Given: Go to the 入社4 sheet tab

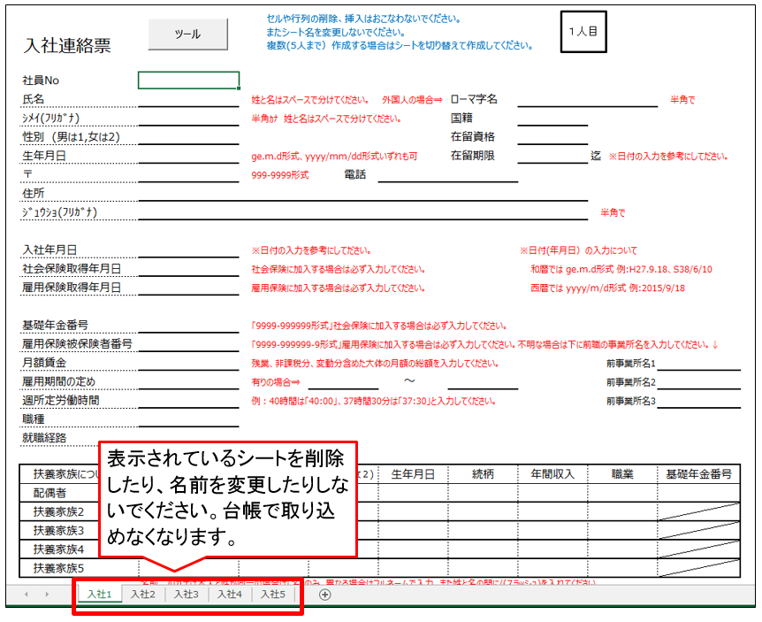Looking at the screenshot, I should pos(229,595).
